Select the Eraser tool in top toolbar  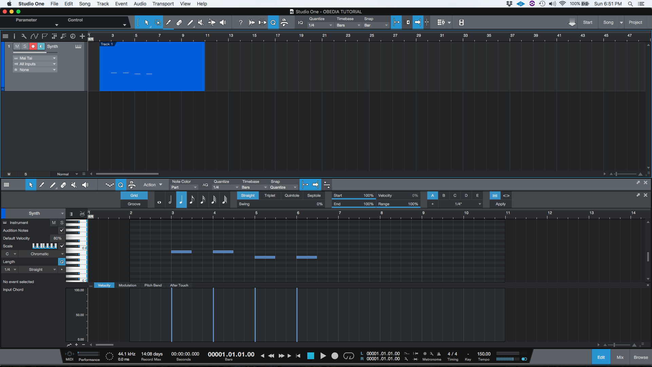pos(179,22)
